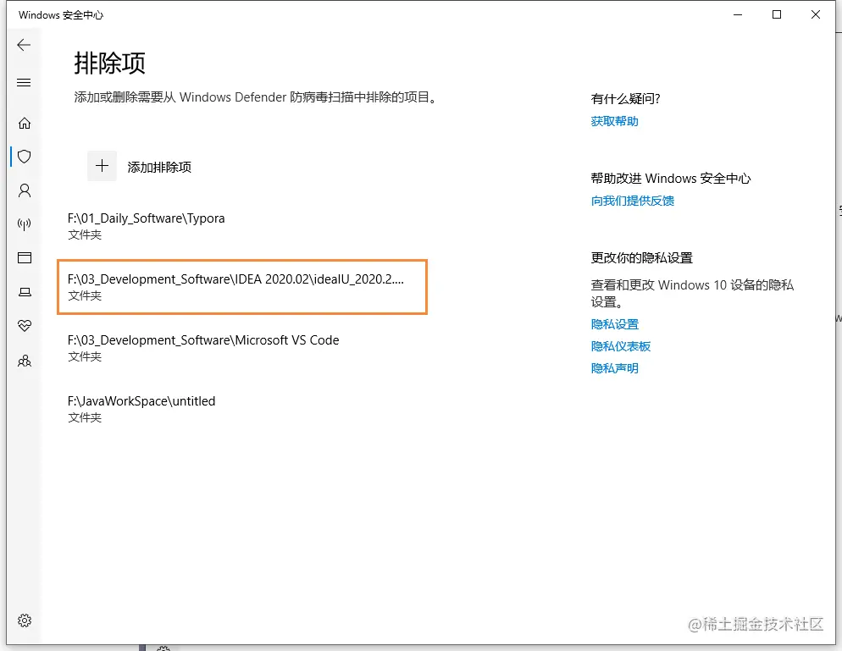Open the 隐私仪表板 link
The width and height of the screenshot is (842, 651).
[x=621, y=346]
